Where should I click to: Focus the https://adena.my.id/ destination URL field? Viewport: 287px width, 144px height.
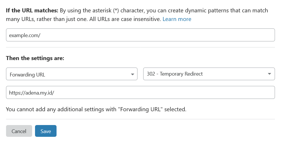[140, 93]
